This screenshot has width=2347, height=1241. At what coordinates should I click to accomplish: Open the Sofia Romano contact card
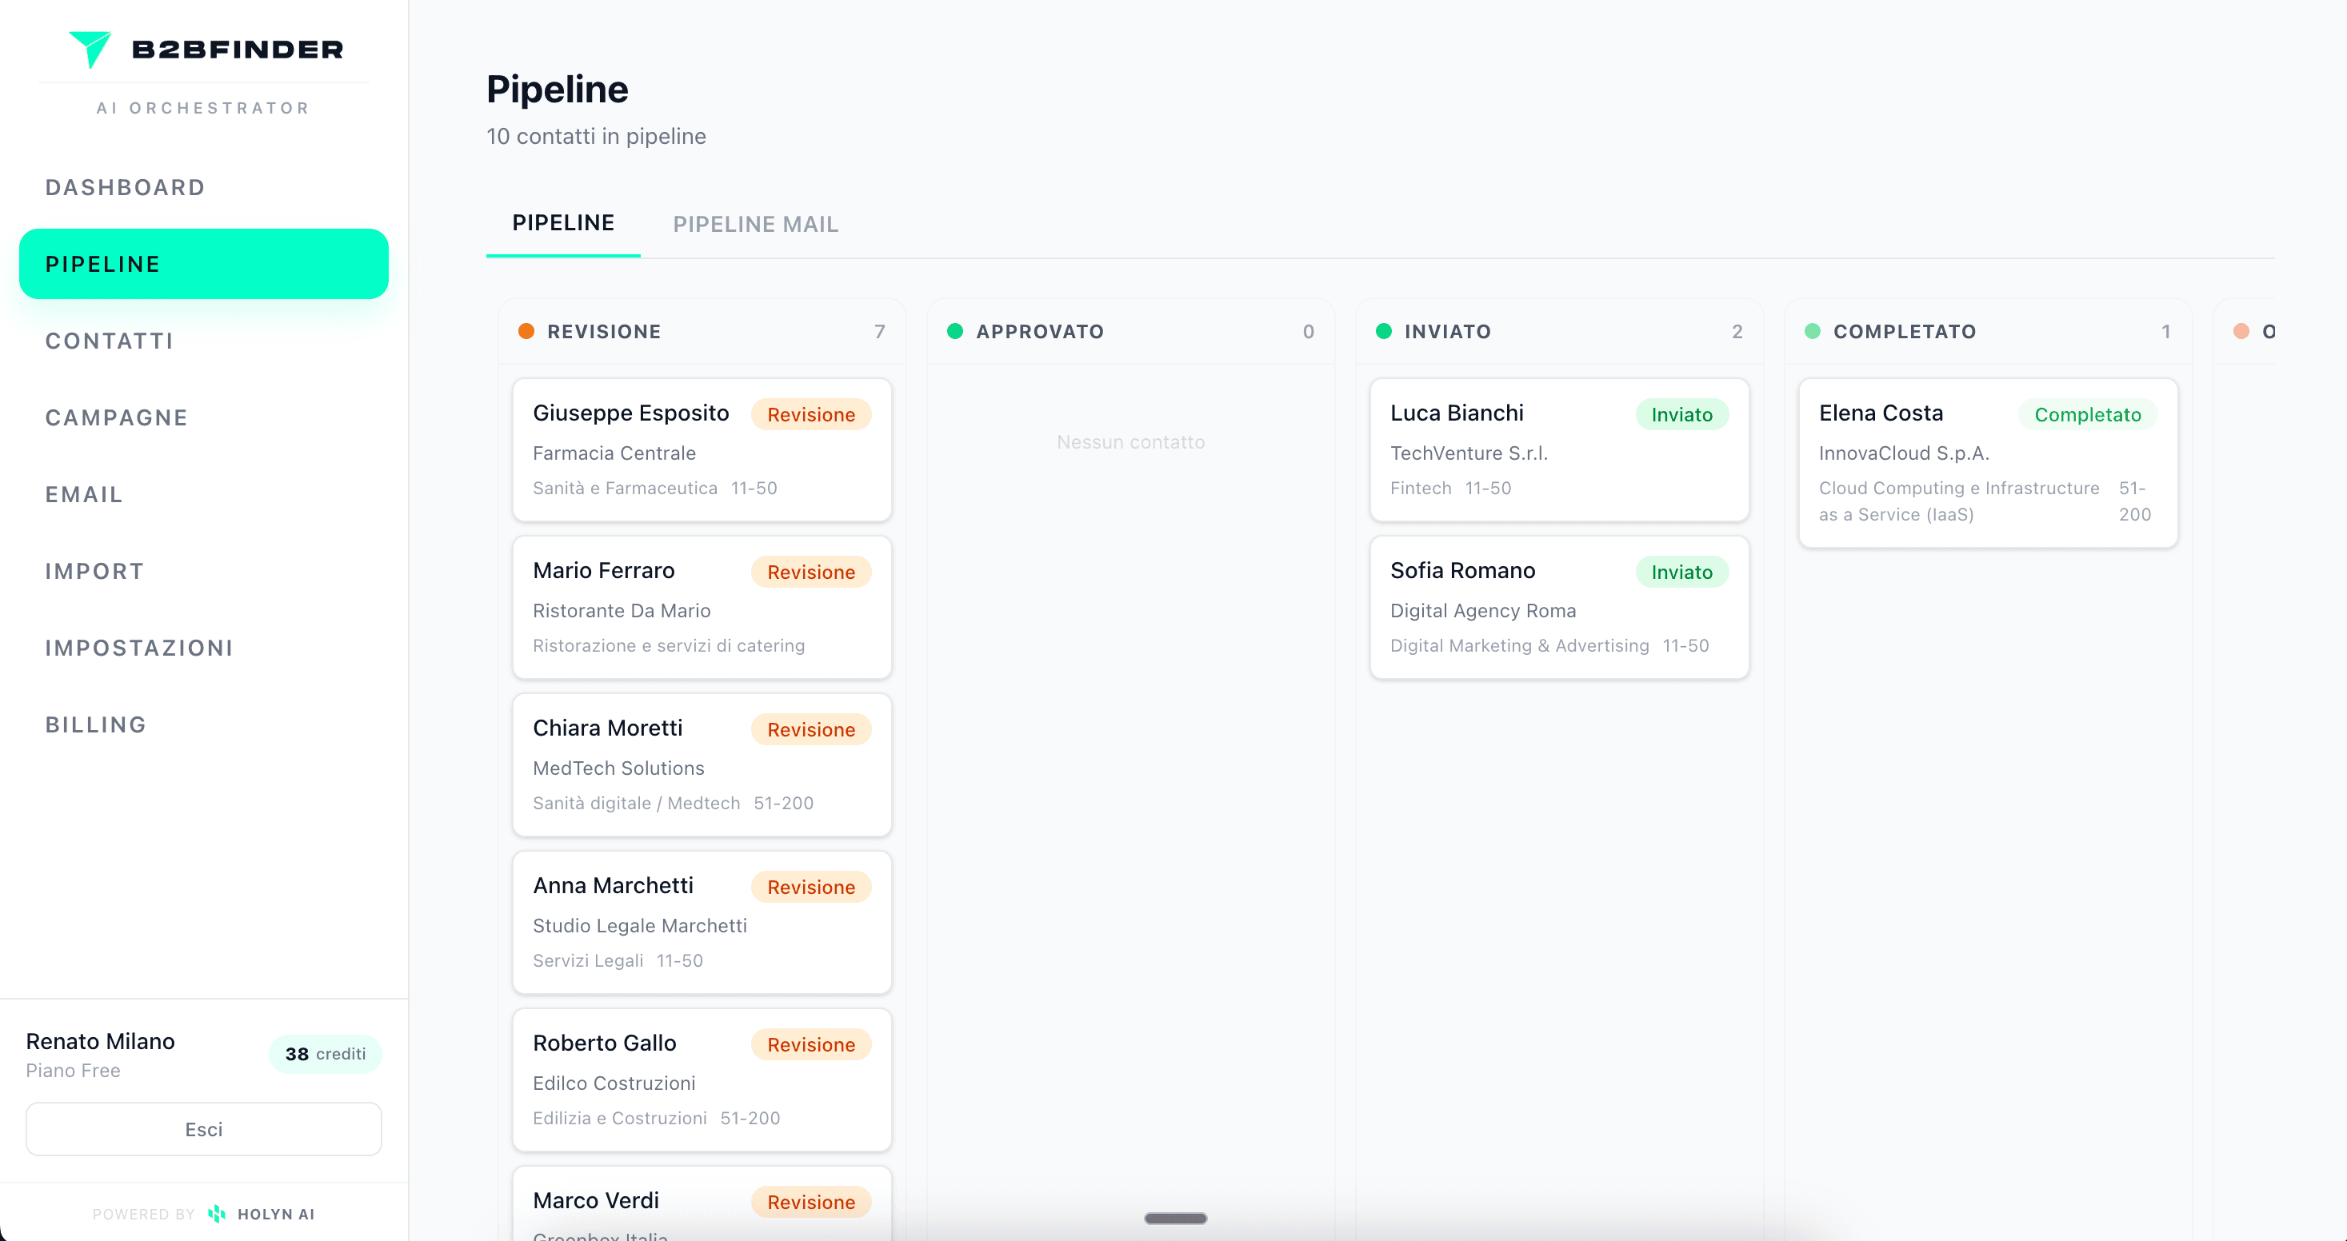(x=1558, y=607)
